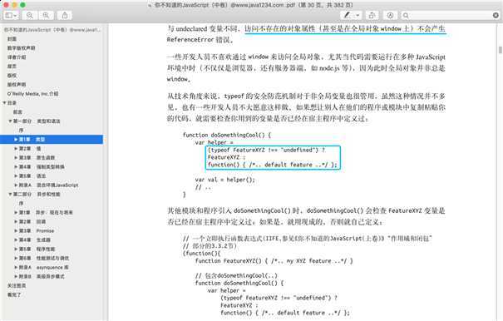Select 第5章 程序性能 in the outline
Image resolution: width=503 pixels, height=321 pixels.
tap(37, 249)
